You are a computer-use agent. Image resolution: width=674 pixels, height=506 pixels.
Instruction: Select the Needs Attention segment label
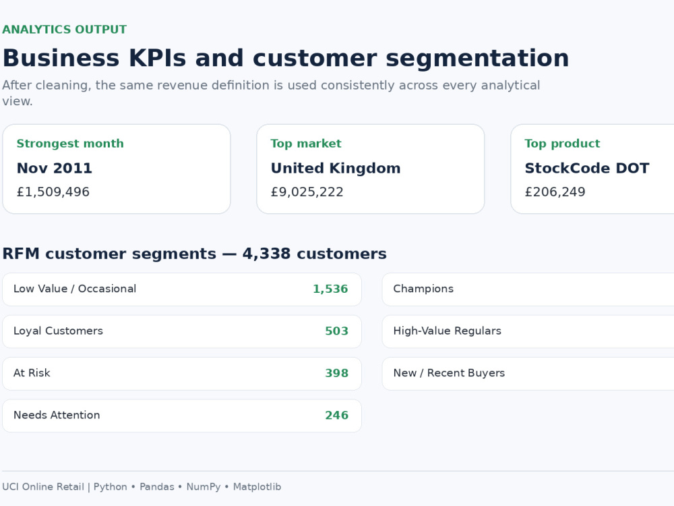point(57,415)
